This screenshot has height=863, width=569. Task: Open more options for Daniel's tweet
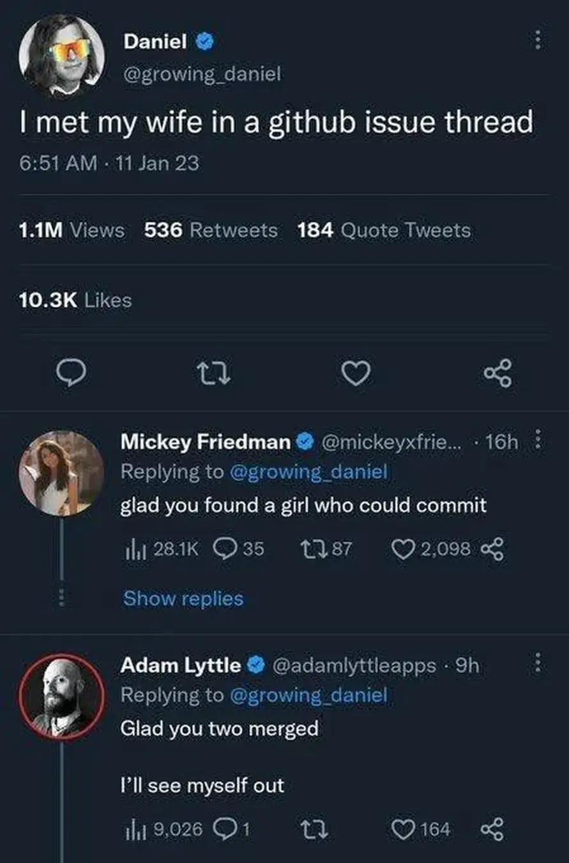(x=537, y=42)
